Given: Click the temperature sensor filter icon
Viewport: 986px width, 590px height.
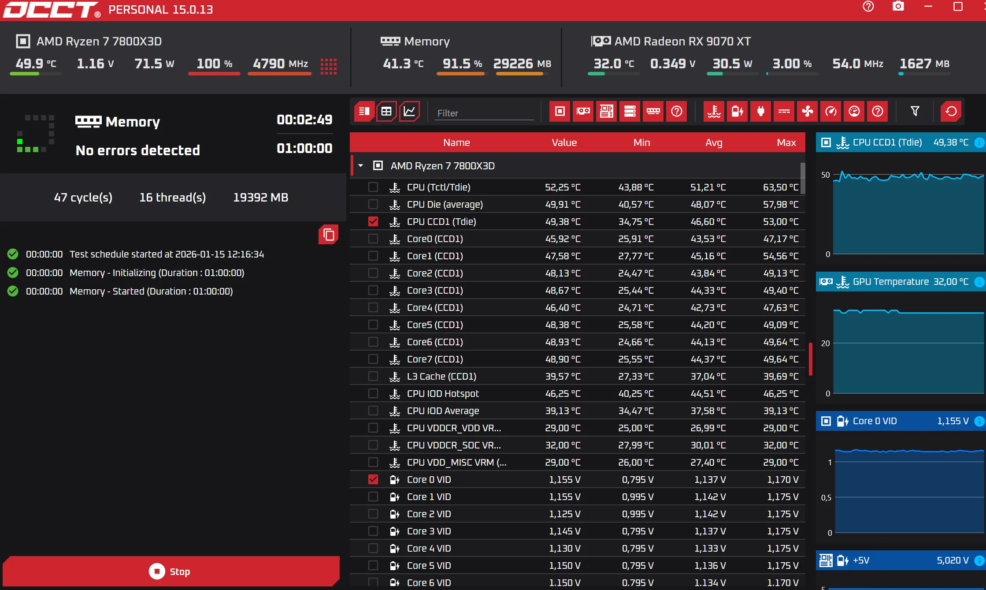Looking at the screenshot, I should (714, 111).
